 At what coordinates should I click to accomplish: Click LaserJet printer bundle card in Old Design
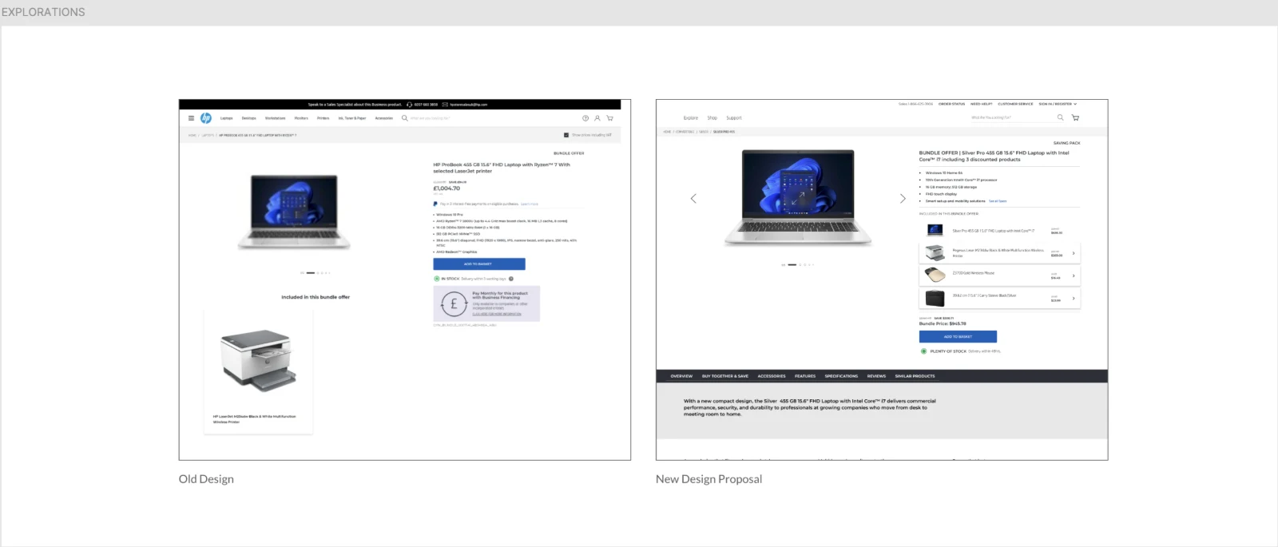259,372
